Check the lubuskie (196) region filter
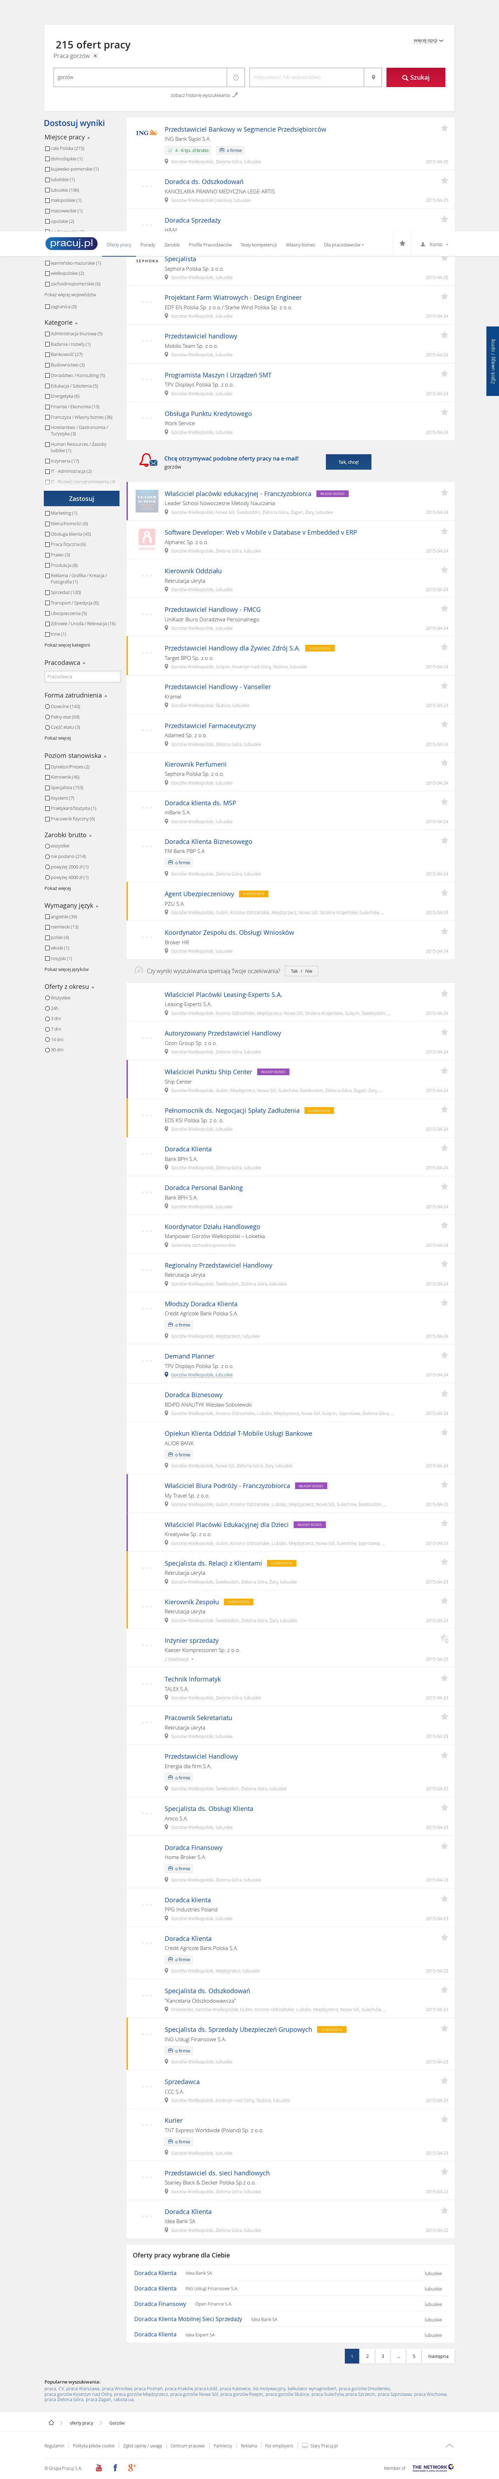The height and width of the screenshot is (2479, 499). (47, 190)
